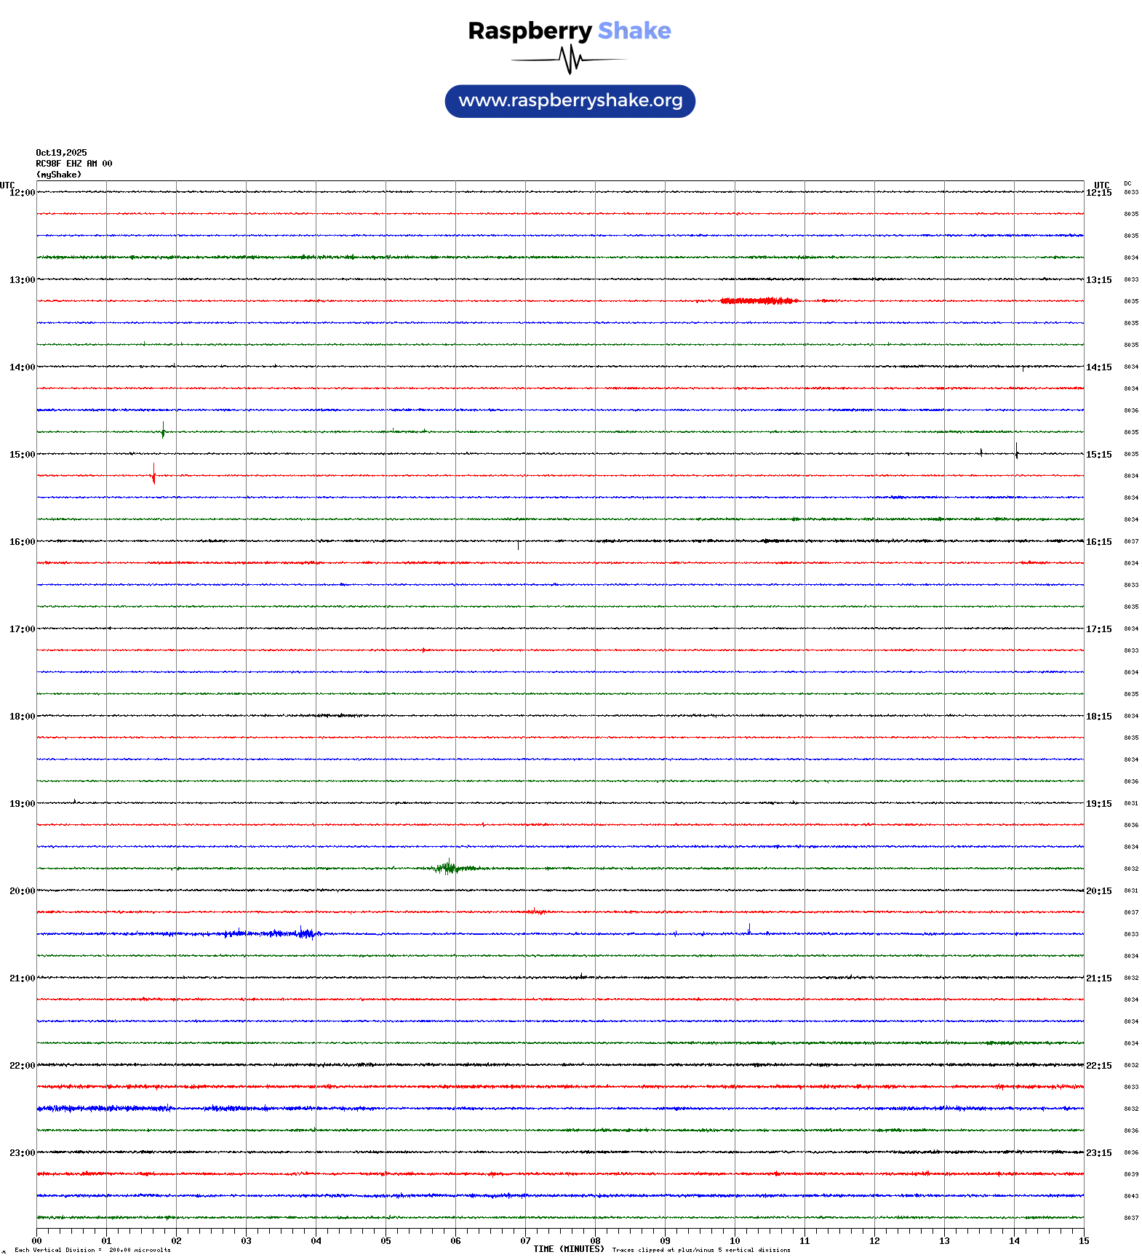
Task: Click the blue spike near minute 10
Action: (x=748, y=929)
